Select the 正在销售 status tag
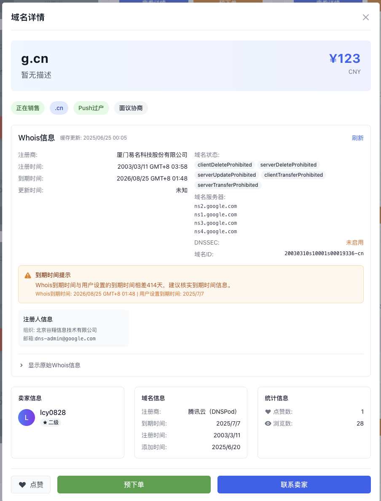The image size is (381, 501). coord(28,108)
